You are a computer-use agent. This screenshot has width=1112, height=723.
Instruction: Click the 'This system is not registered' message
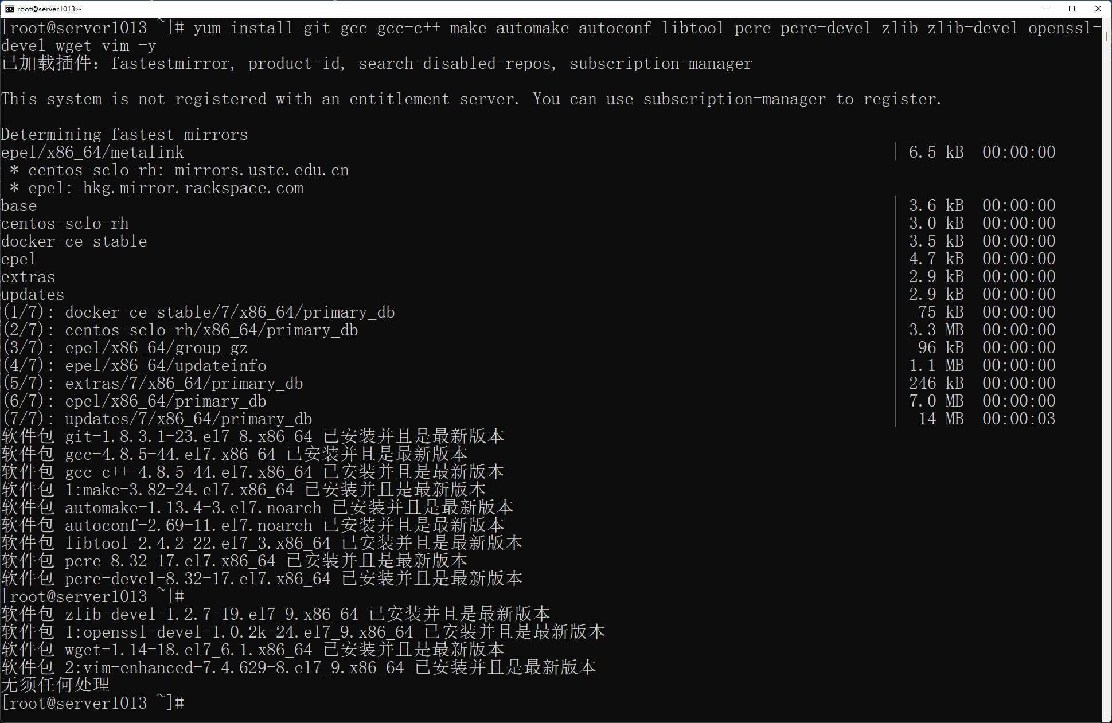pyautogui.click(x=471, y=99)
